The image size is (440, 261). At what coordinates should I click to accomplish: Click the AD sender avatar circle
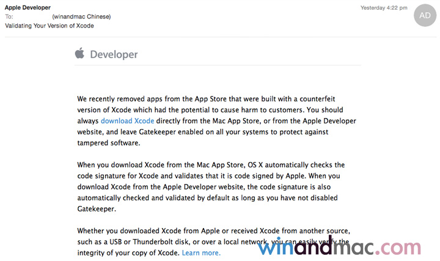pos(425,16)
